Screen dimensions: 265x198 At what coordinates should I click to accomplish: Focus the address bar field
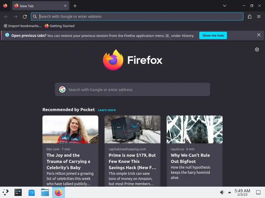137,16
